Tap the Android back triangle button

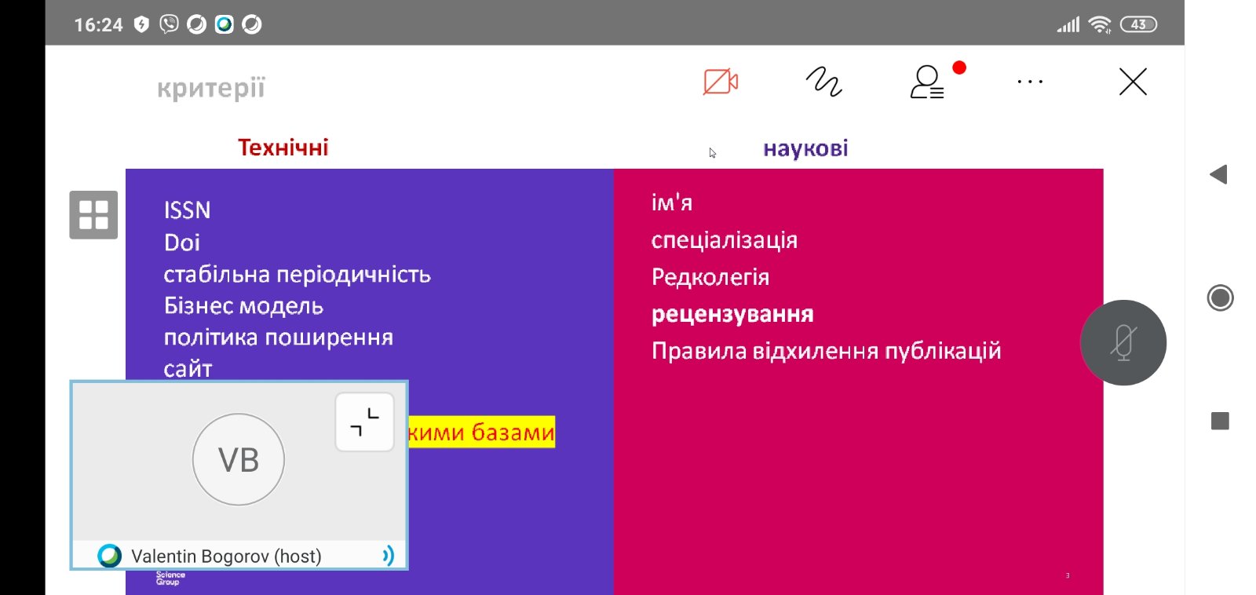(x=1218, y=174)
